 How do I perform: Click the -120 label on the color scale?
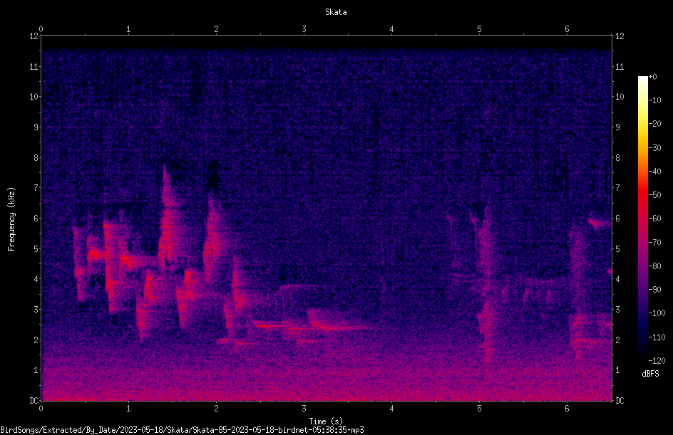[657, 360]
